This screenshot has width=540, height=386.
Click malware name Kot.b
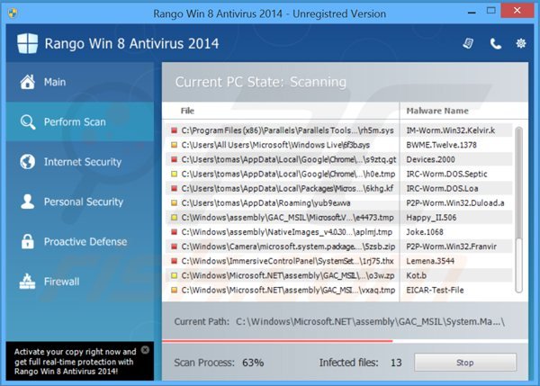(417, 275)
